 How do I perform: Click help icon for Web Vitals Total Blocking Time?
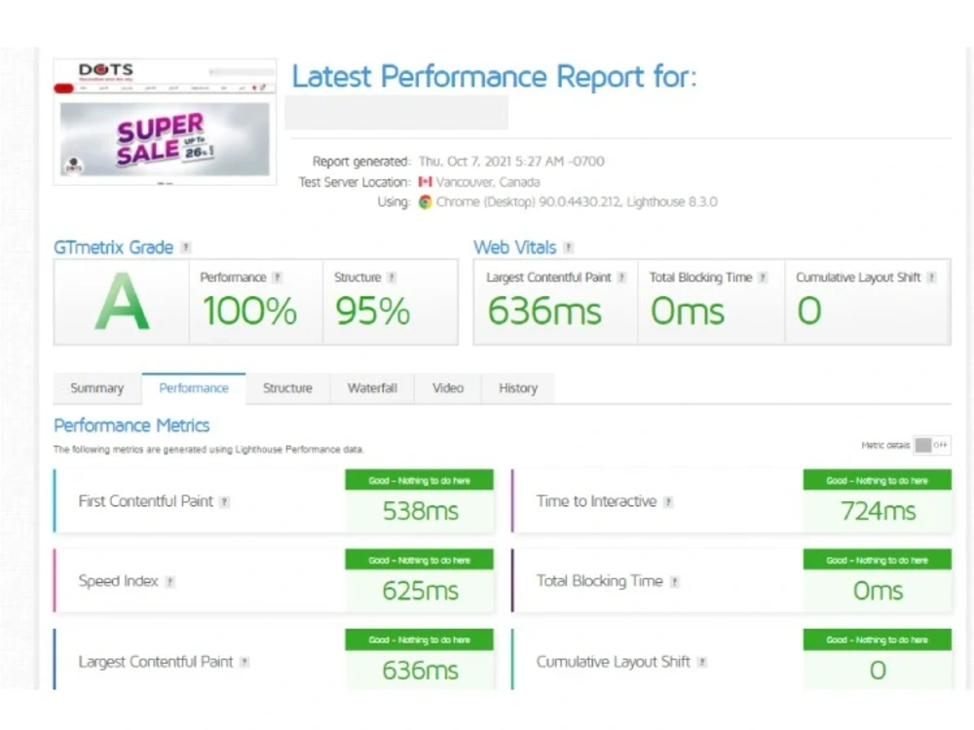(763, 277)
